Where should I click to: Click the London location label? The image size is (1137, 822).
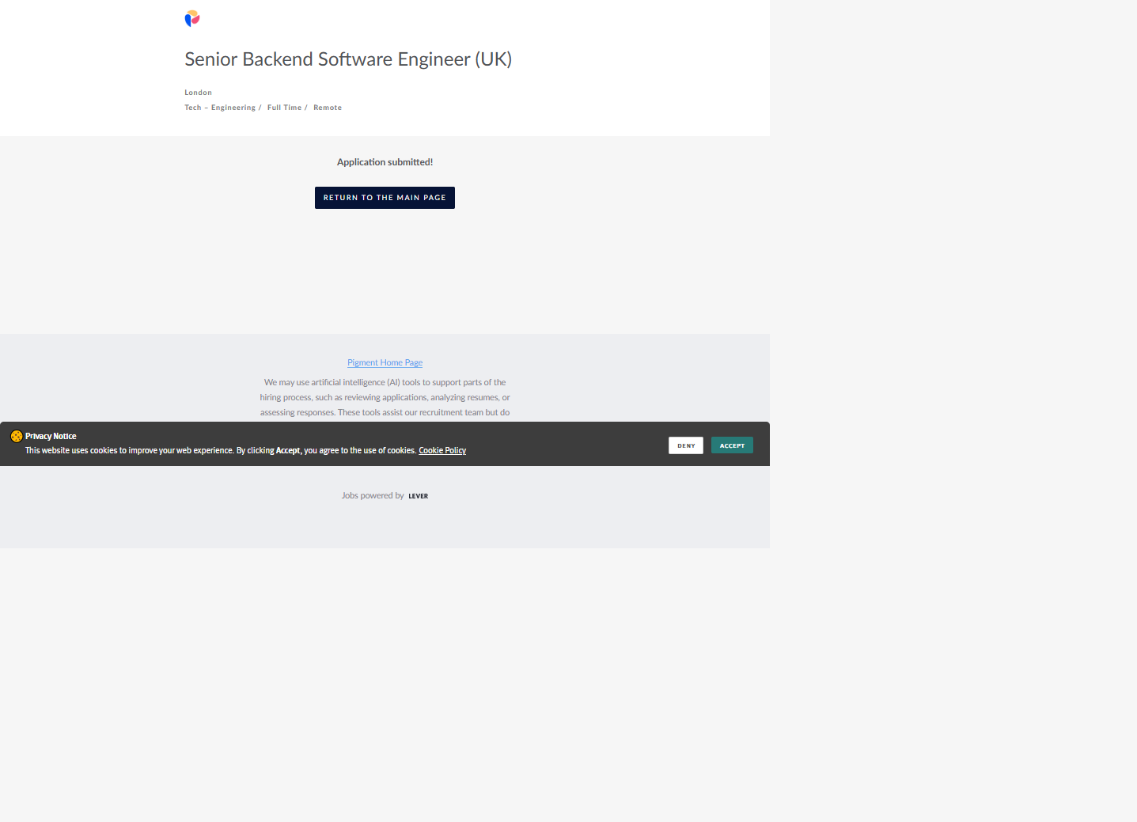tap(198, 93)
